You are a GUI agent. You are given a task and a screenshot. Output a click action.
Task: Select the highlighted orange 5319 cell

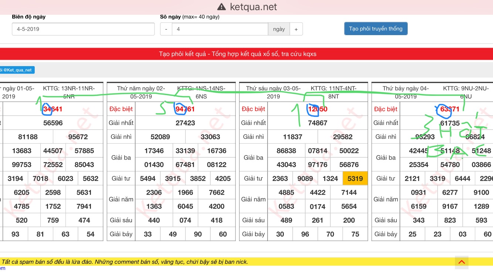355,178
